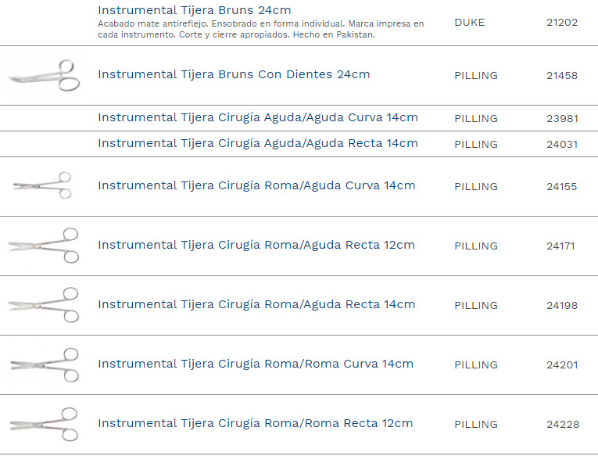
Task: Open Instrumental Tijera Bruns 24cm link
Action: [x=195, y=10]
